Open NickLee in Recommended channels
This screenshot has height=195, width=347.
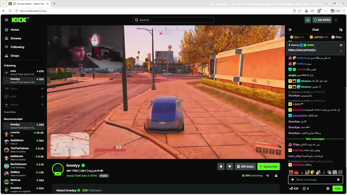point(24,181)
